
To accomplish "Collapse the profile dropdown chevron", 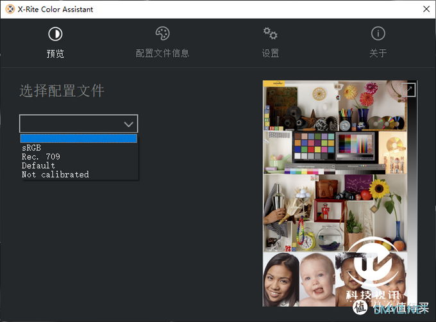I will (x=128, y=124).
